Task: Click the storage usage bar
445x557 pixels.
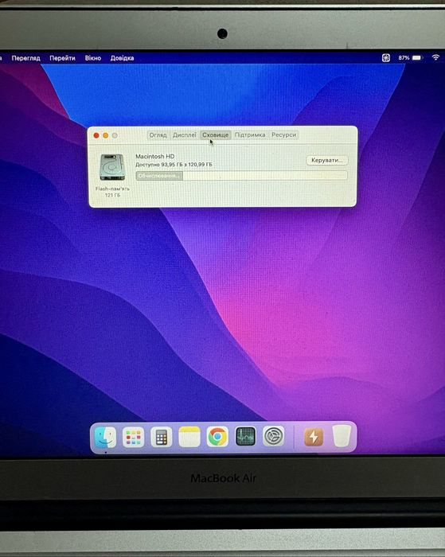Action: click(241, 176)
